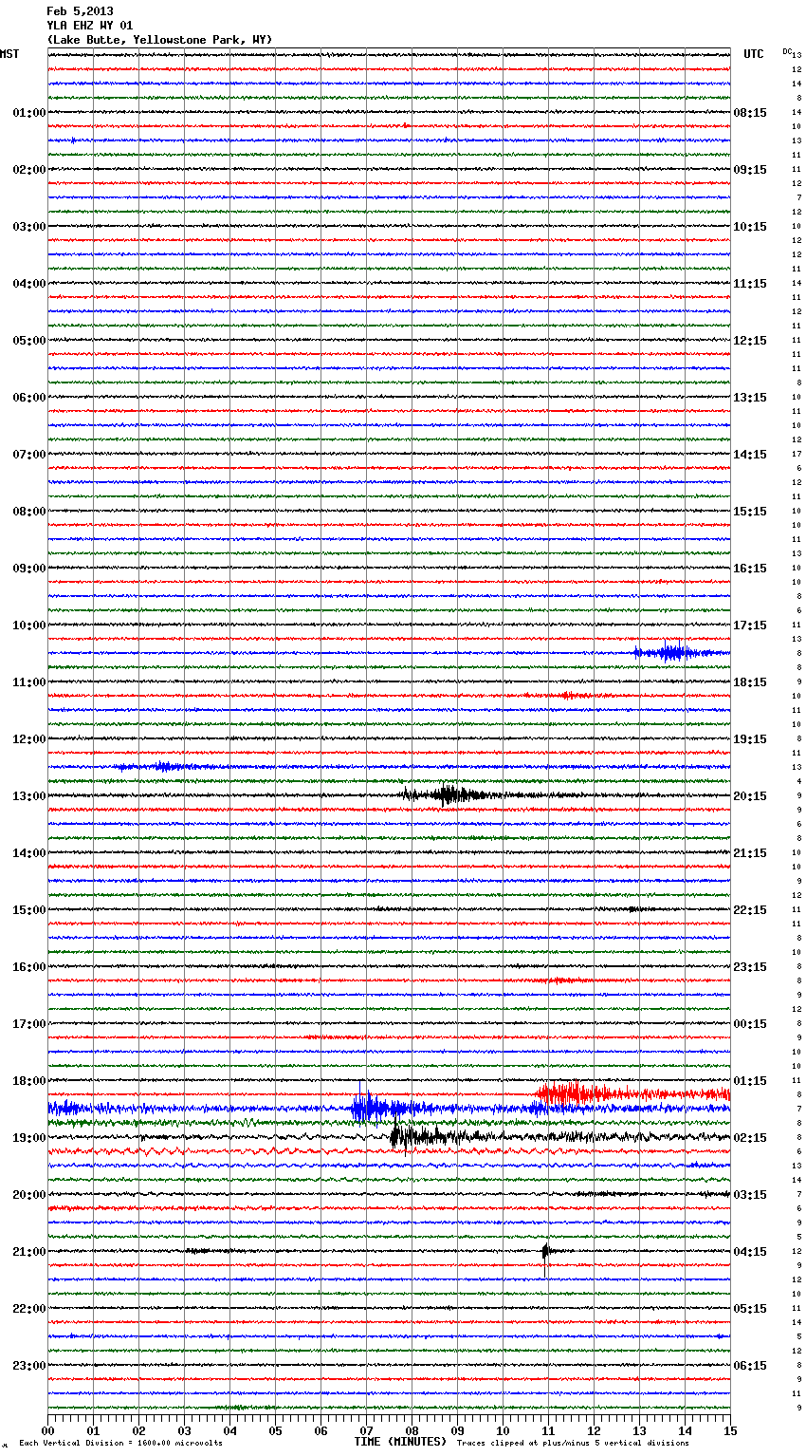Screen dimensions: 806x1456
Task: Click the 15:00 MST row label
Action: click(29, 910)
